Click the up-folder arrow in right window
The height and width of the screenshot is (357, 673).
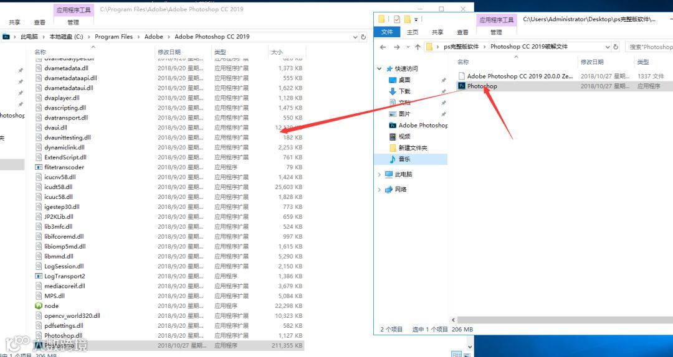[418, 47]
